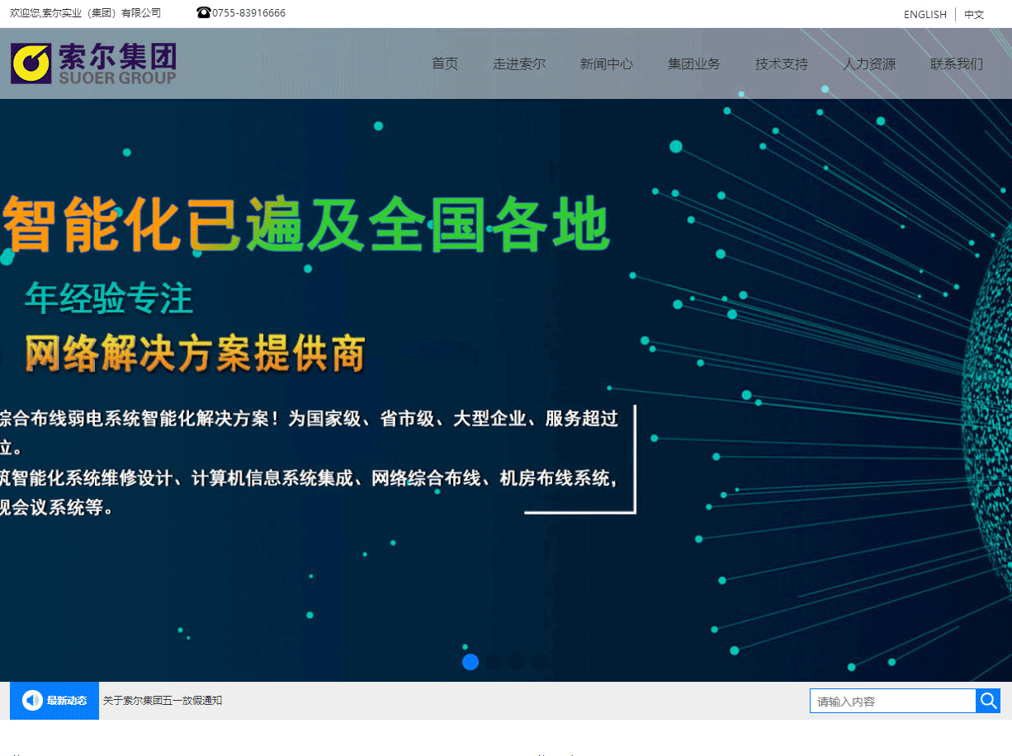Select the fourth carousel dot
1012x756 pixels.
coord(540,662)
